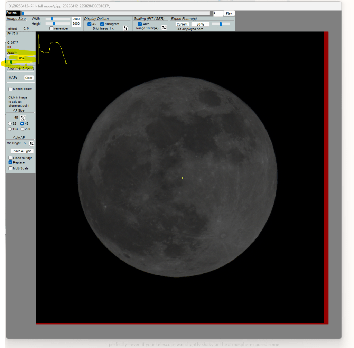Click the Current export frame button
Viewport: 354px width, 348px height.
(182, 25)
